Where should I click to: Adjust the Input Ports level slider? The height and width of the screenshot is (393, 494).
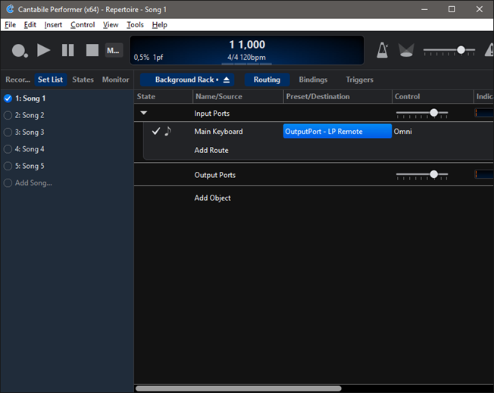pos(422,113)
